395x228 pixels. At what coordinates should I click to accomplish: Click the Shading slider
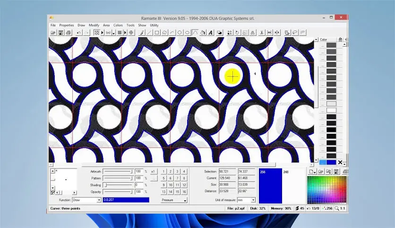tap(118, 185)
